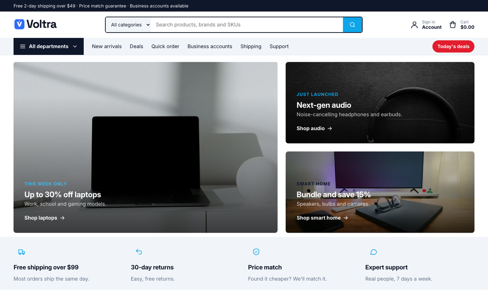
Task: Click the SMART HOME label
Action: point(314,184)
